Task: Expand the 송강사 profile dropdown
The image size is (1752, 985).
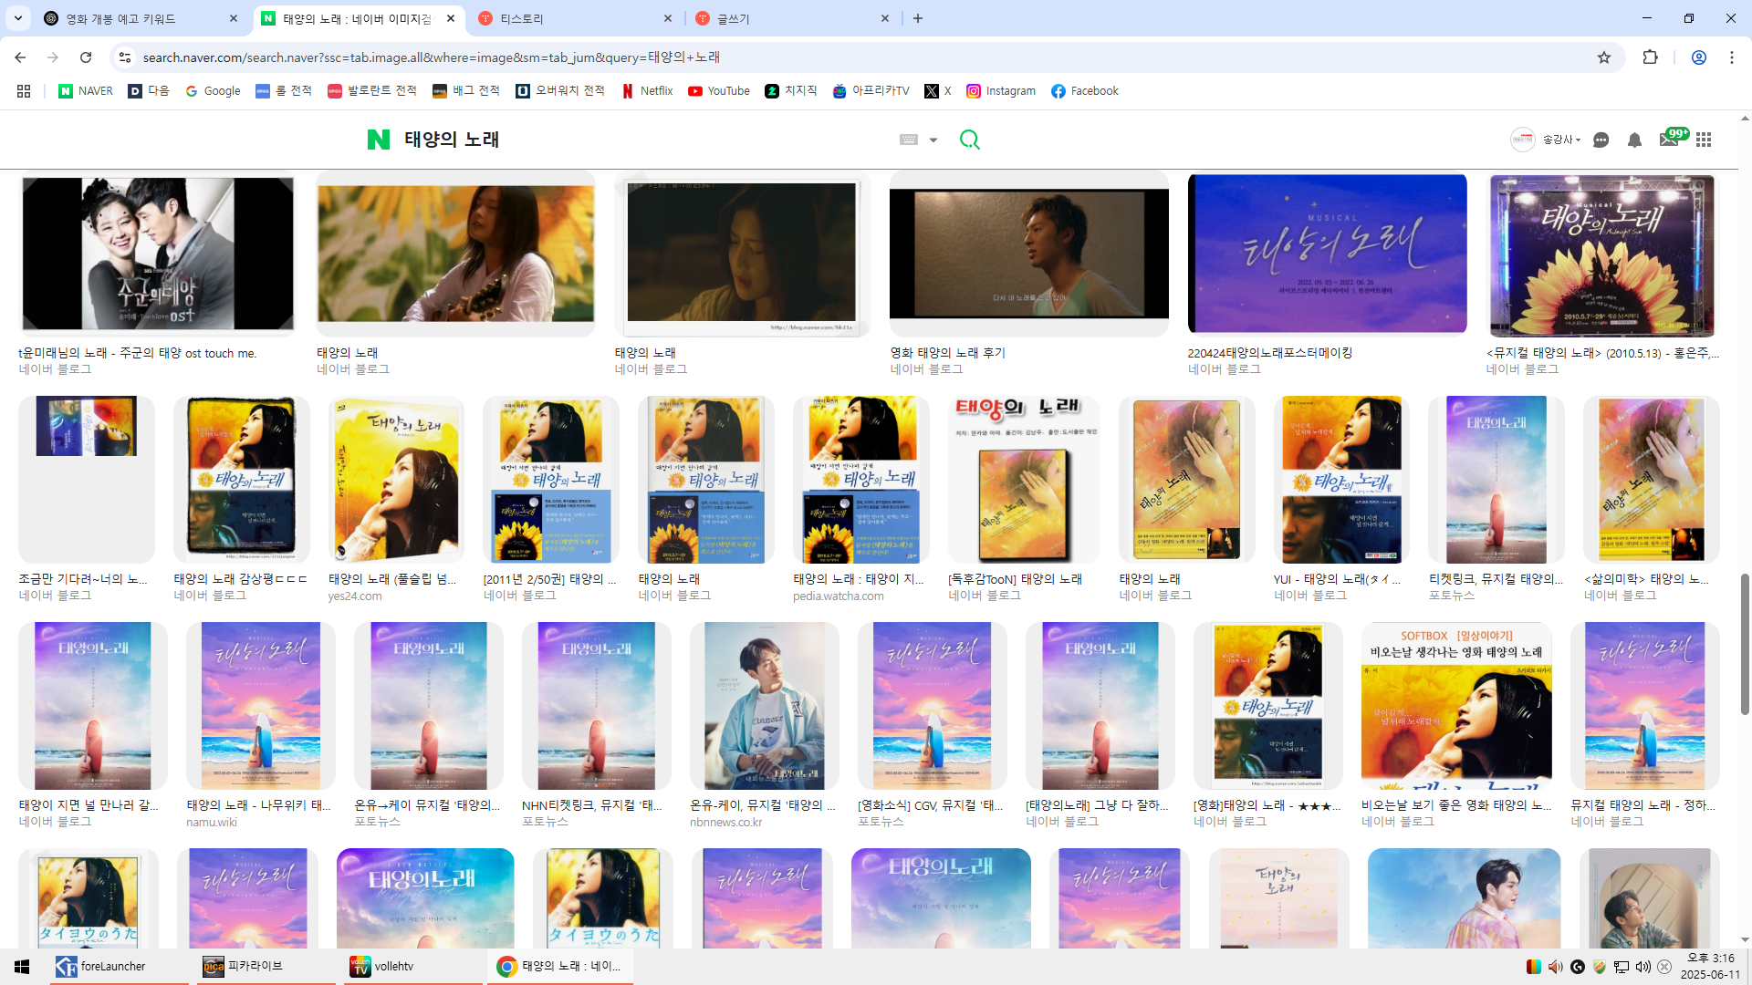Action: [1560, 140]
